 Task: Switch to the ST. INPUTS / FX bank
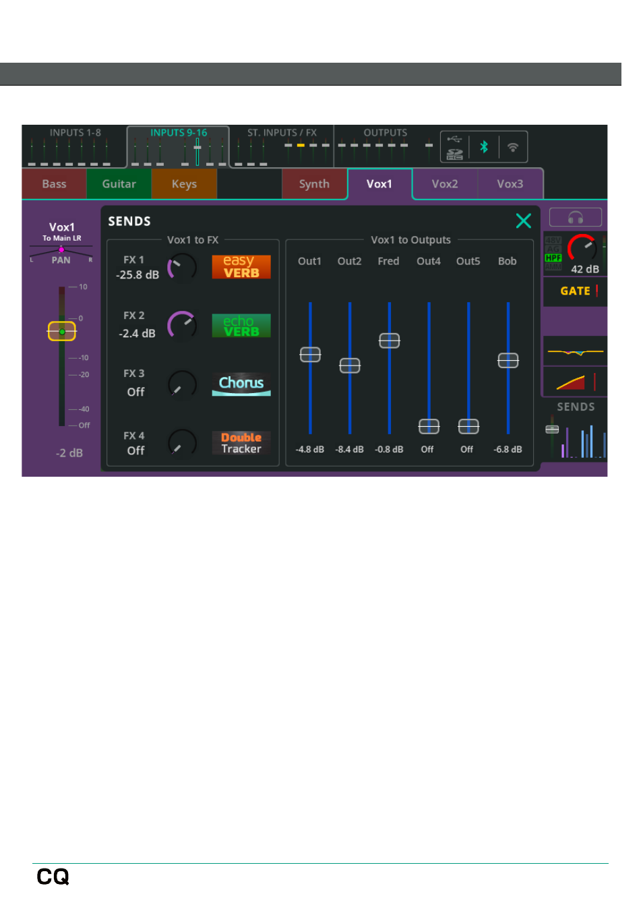[x=282, y=146]
